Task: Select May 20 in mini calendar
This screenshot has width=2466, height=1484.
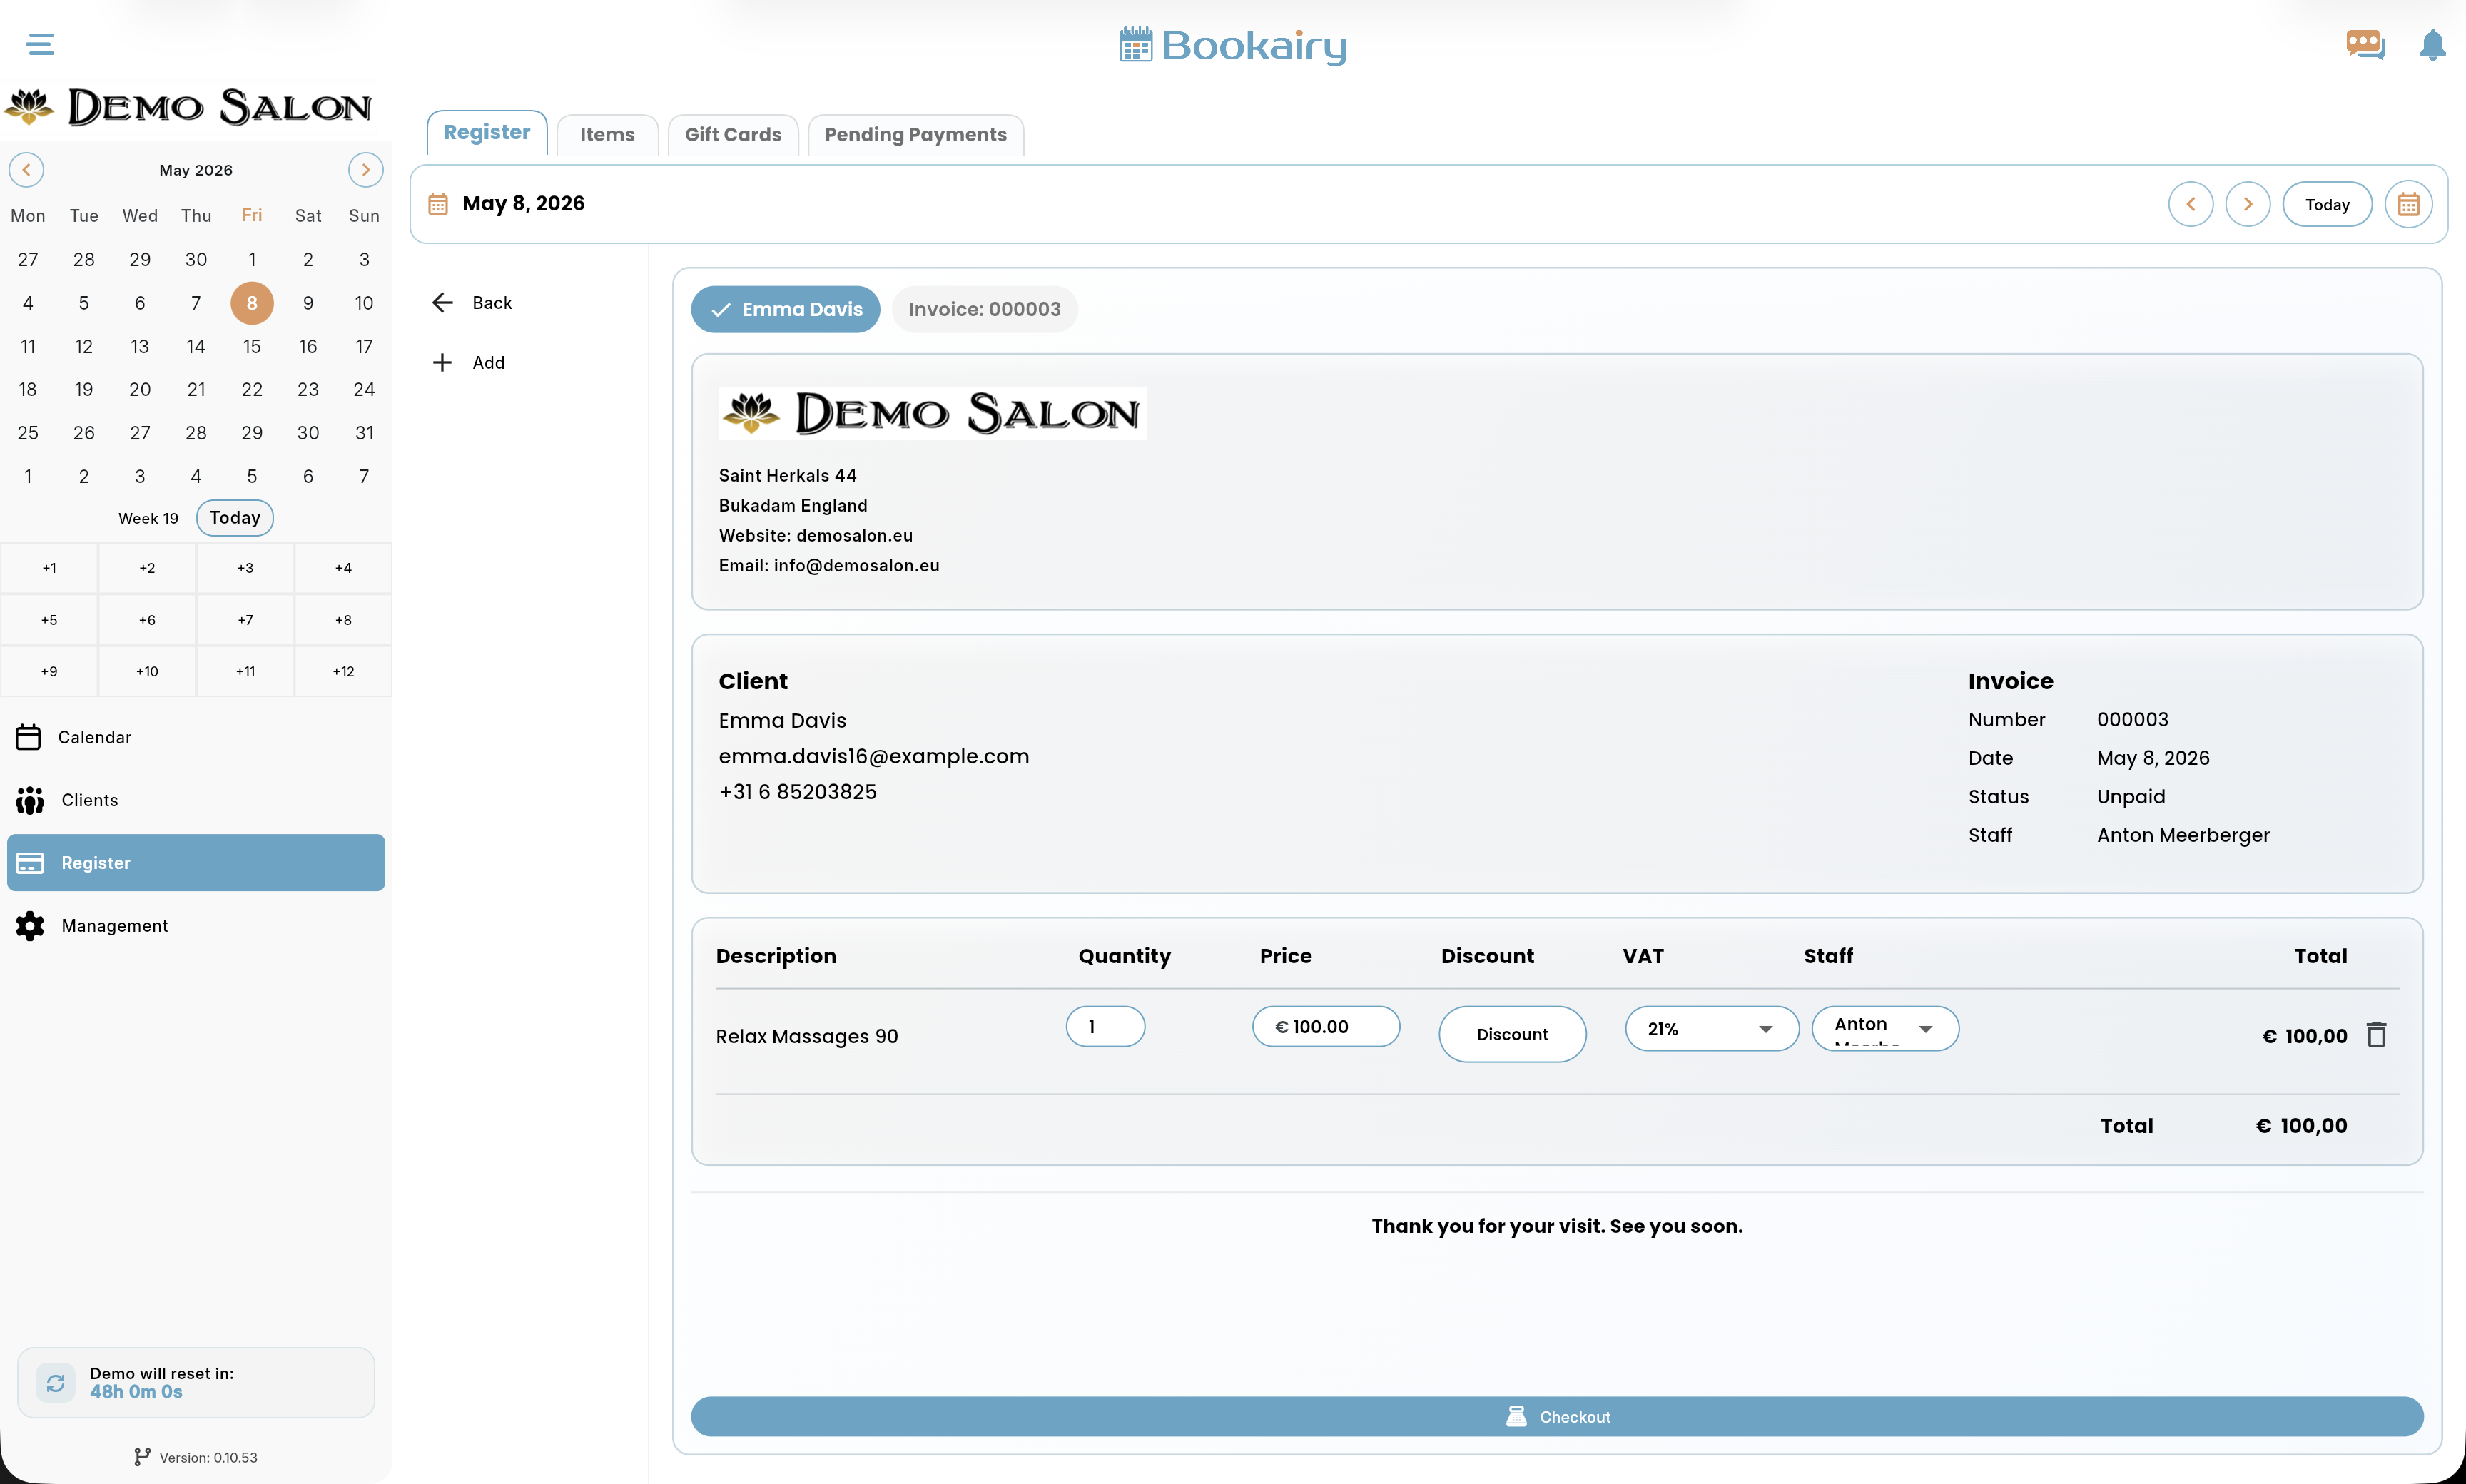Action: tap(140, 389)
